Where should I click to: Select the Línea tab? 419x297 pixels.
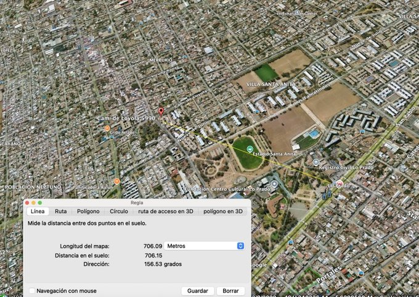click(37, 211)
